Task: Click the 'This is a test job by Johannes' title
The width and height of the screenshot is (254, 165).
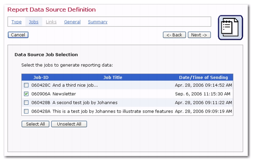Action: 113,111
